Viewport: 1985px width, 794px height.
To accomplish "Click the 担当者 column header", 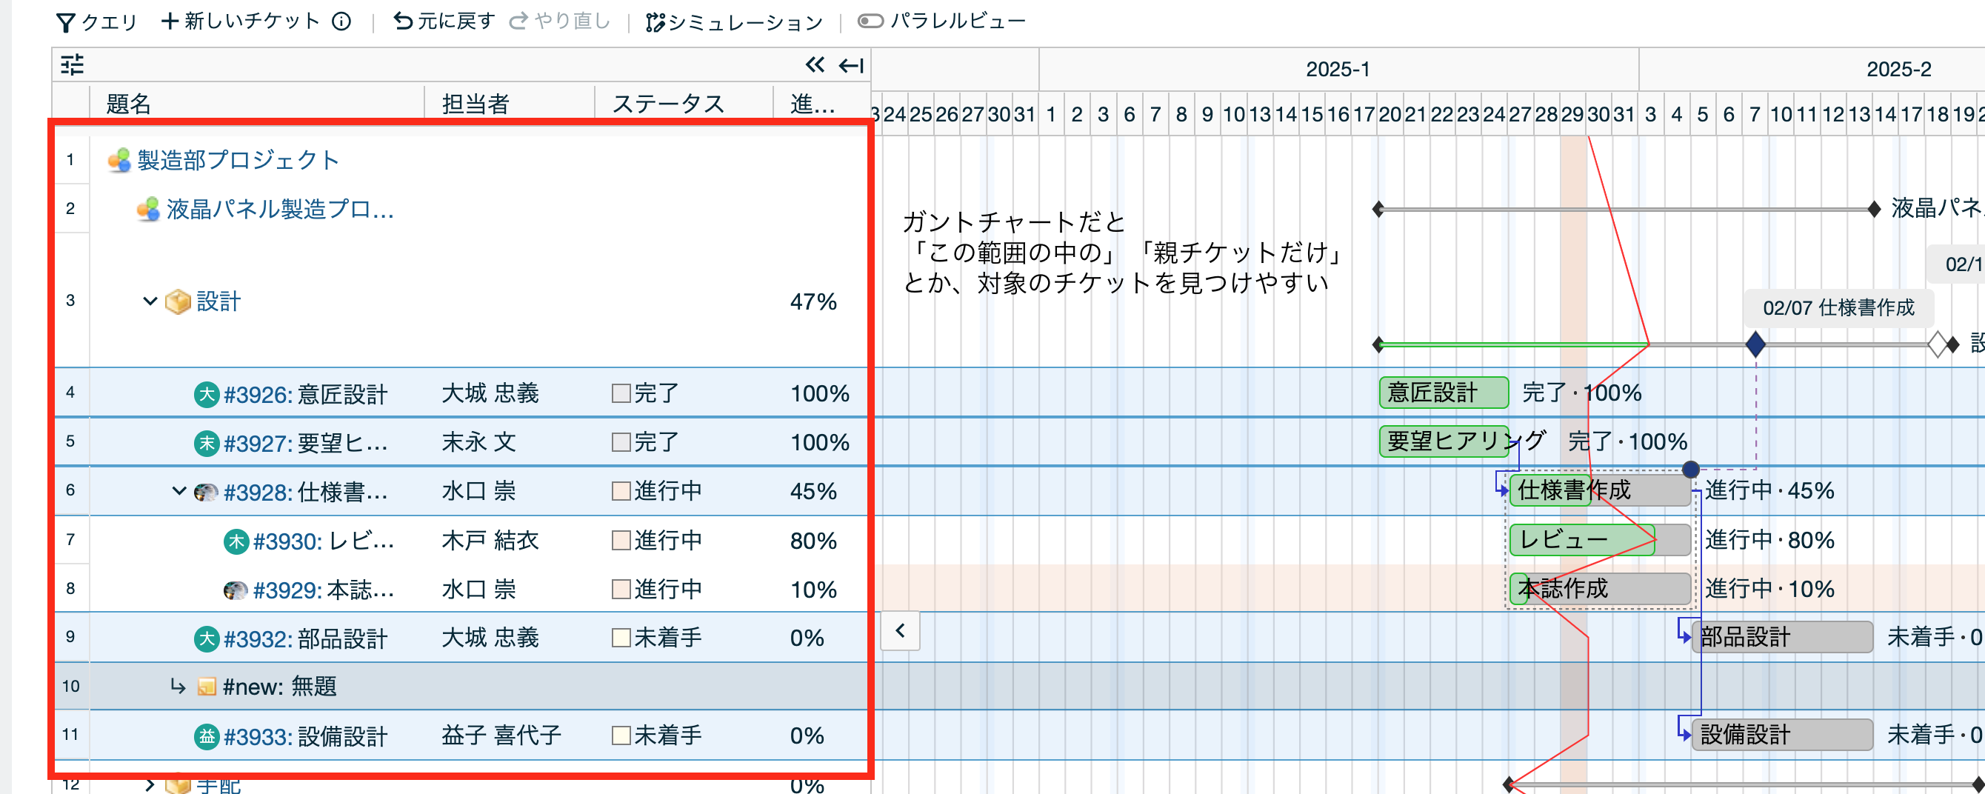I will pos(476,103).
